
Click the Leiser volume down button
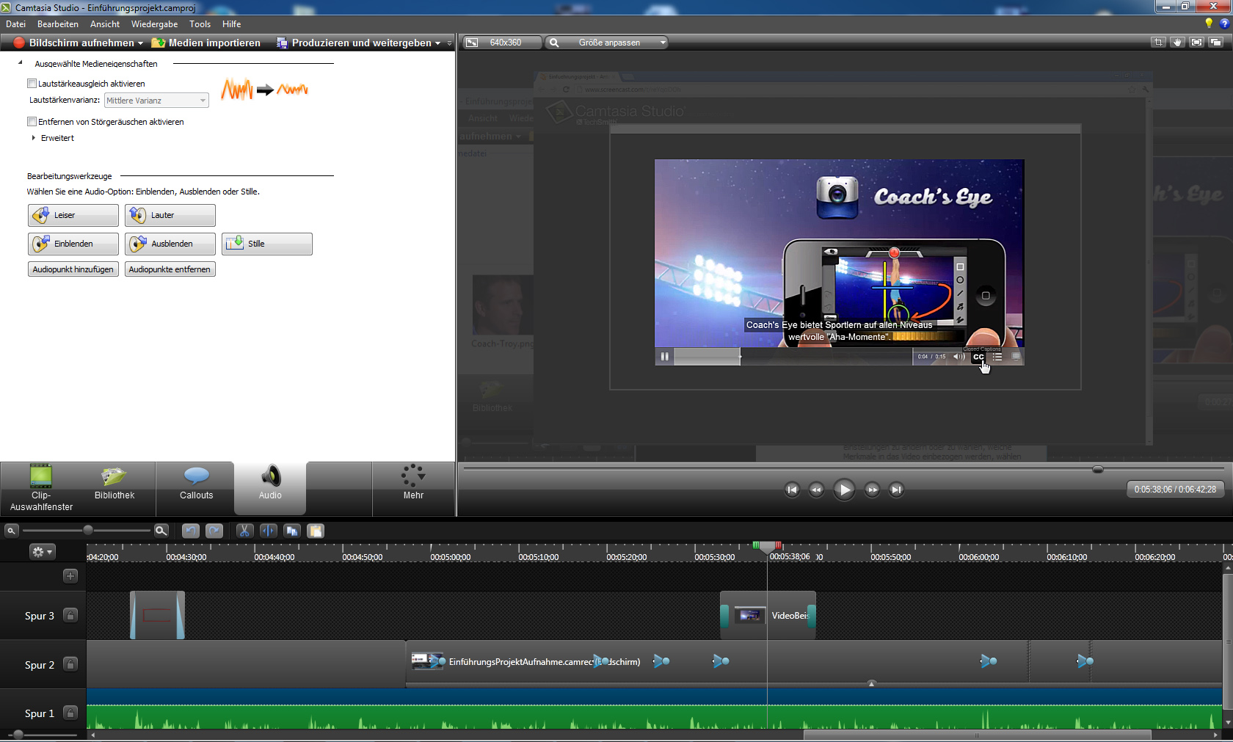pos(73,215)
